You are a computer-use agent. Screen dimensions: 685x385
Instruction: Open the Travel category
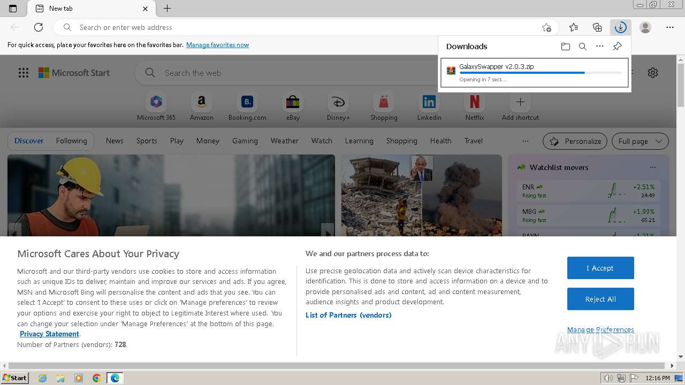pos(474,141)
